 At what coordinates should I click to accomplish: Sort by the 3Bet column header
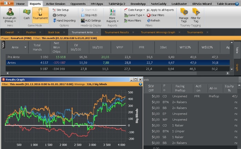pyautogui.click(x=163, y=47)
